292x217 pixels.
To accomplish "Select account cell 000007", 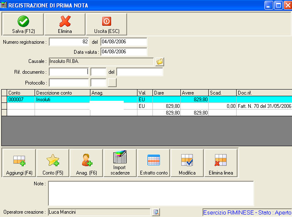I will coord(21,100).
